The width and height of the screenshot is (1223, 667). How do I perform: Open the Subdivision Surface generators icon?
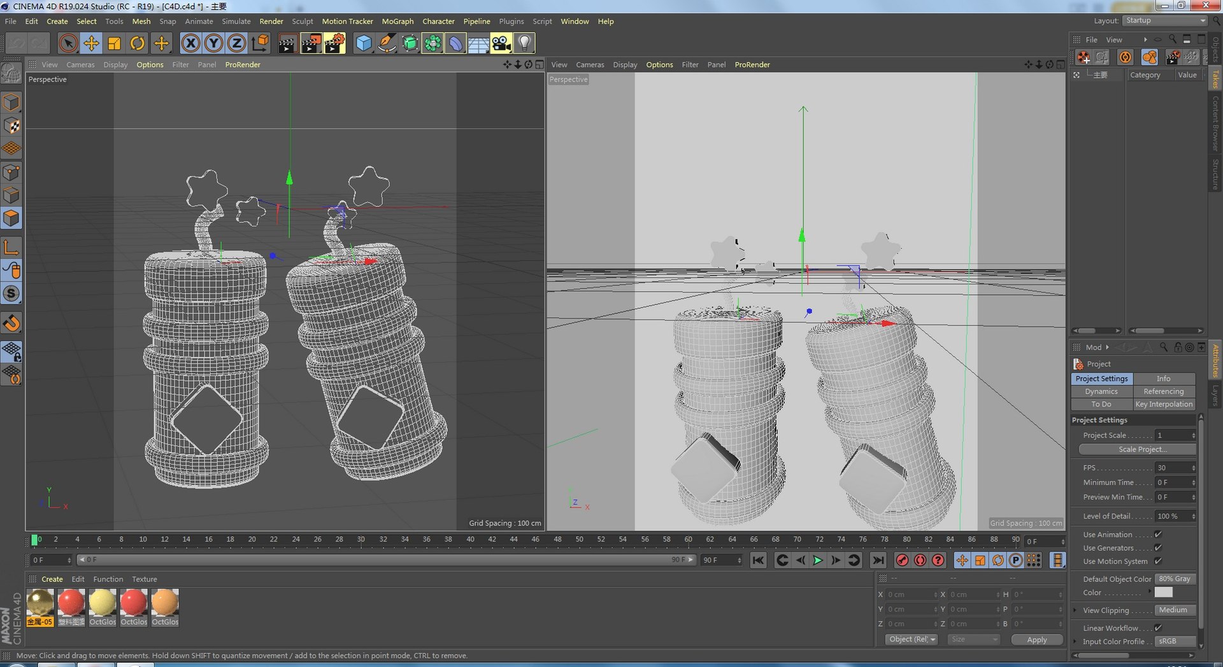[410, 43]
